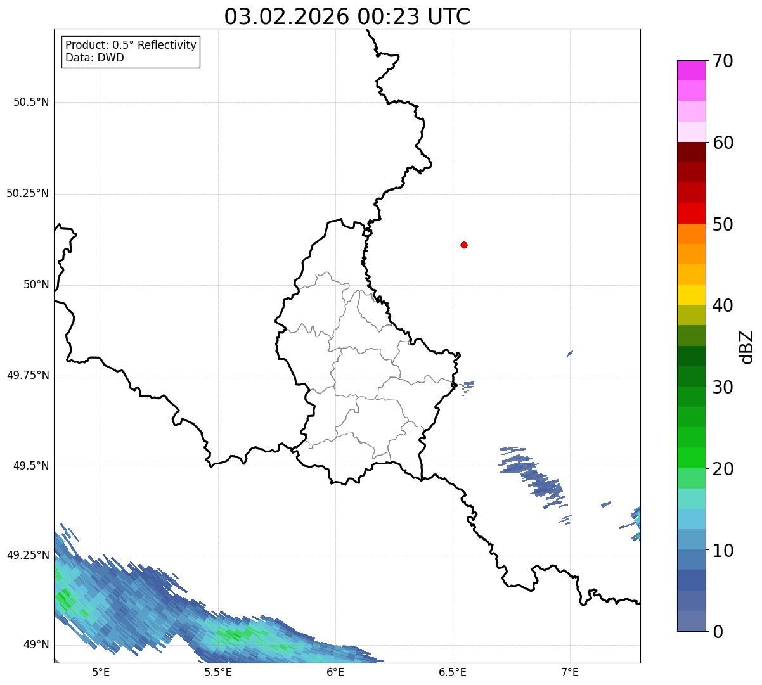762x685 pixels.
Task: Click the colorbar 50 tick label
Action: click(x=723, y=224)
